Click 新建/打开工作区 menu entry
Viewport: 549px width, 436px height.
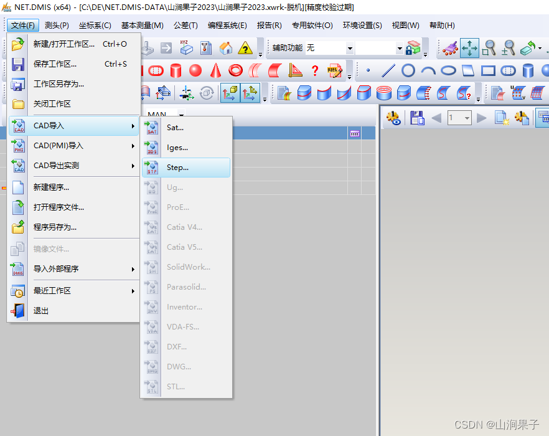click(73, 44)
